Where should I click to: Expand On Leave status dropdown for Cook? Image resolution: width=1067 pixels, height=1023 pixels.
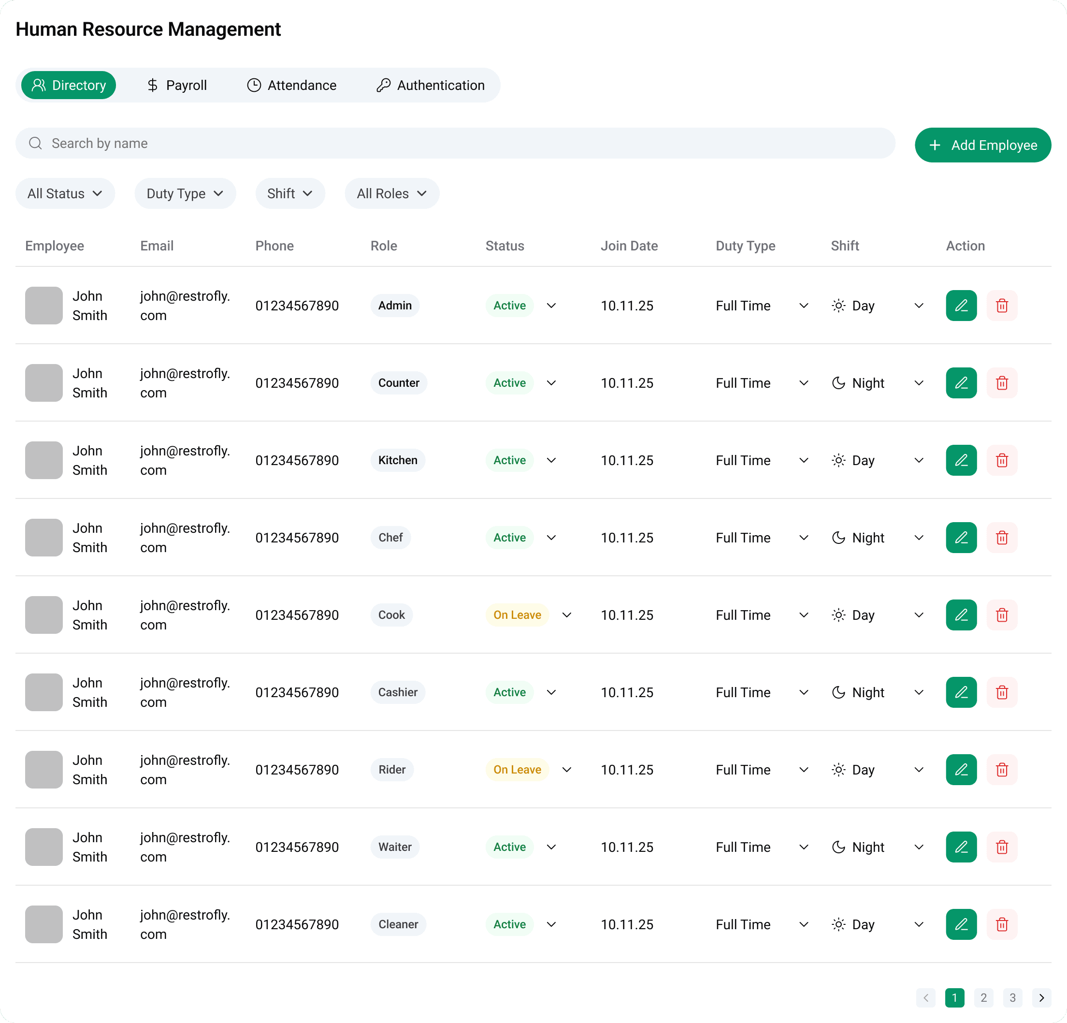(566, 615)
